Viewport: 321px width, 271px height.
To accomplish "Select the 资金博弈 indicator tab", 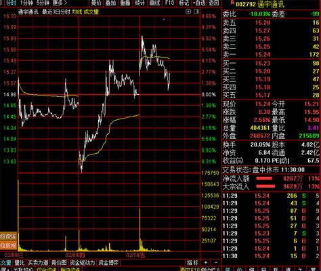I will coord(108,263).
